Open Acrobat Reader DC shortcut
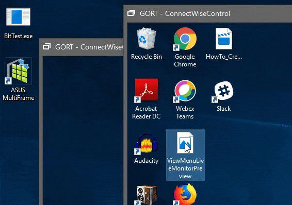Screen dimensions: 292x205 (x=147, y=90)
